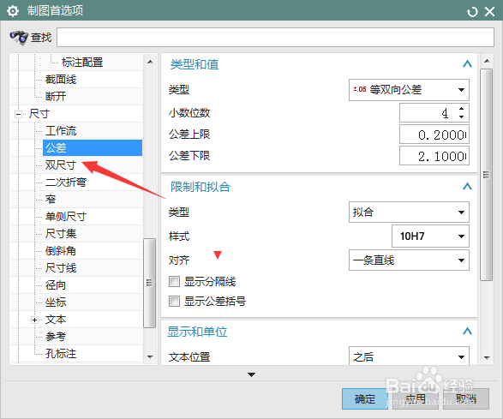Click the 公差上限 value field

point(434,135)
